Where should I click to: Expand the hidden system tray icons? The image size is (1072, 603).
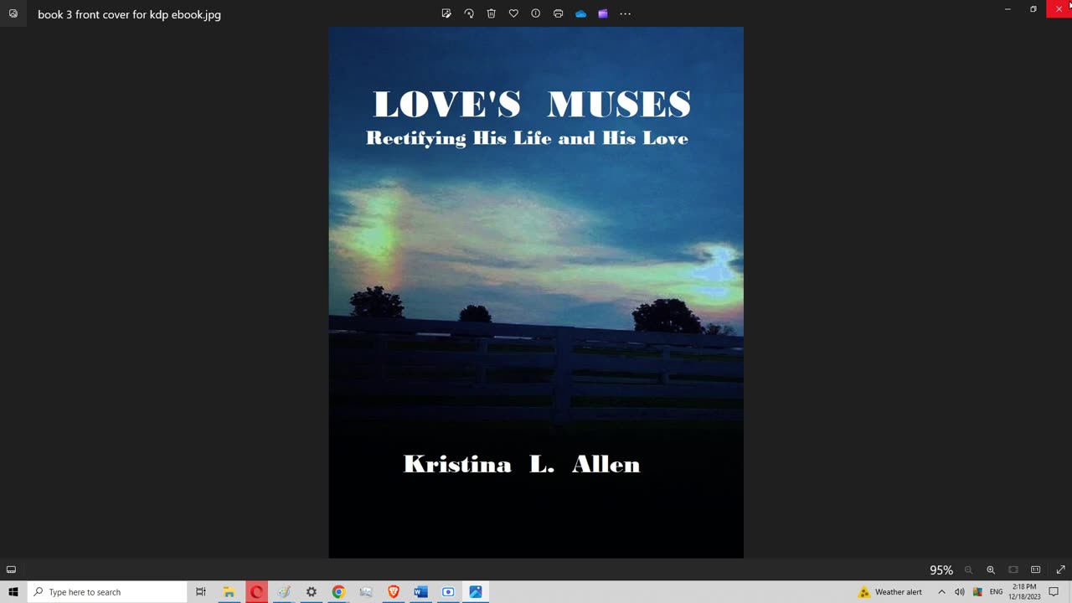pos(941,592)
